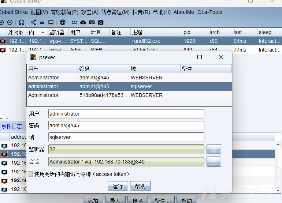This screenshot has height=203, width=282.
Task: View screenshots via camera icon
Action: 101,22
